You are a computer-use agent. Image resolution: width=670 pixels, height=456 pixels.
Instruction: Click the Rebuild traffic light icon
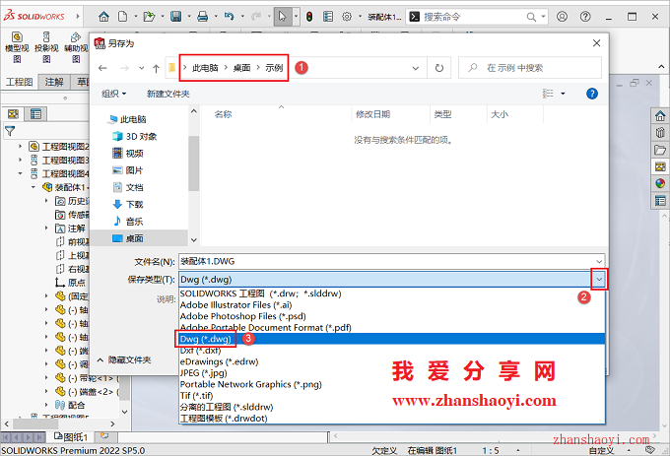pos(309,17)
